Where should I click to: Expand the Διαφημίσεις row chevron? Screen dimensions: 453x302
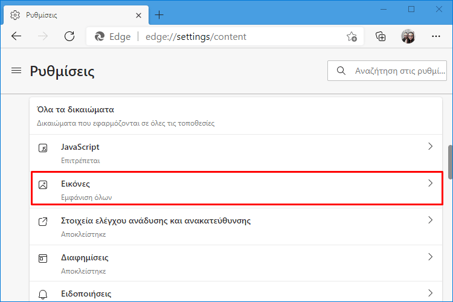click(430, 257)
